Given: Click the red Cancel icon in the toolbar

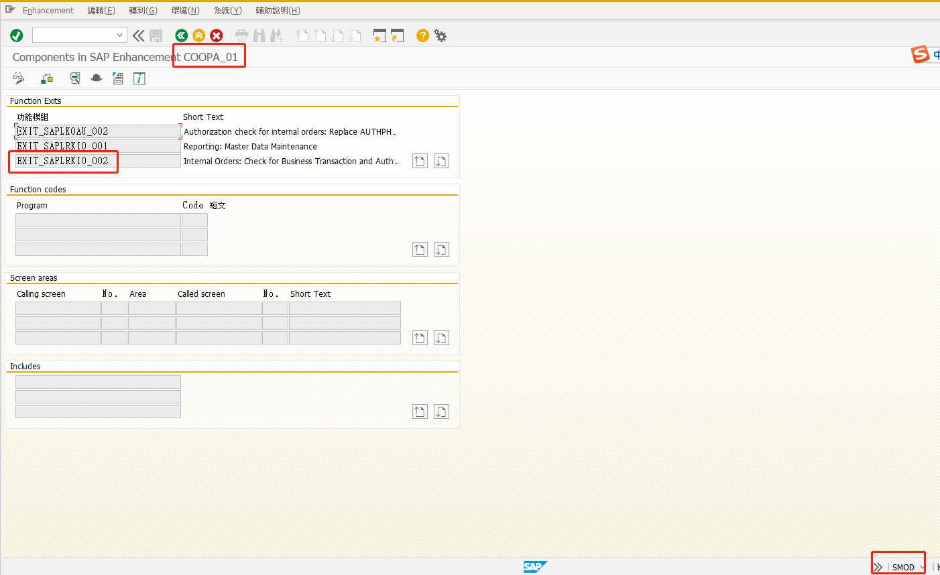Looking at the screenshot, I should (216, 36).
